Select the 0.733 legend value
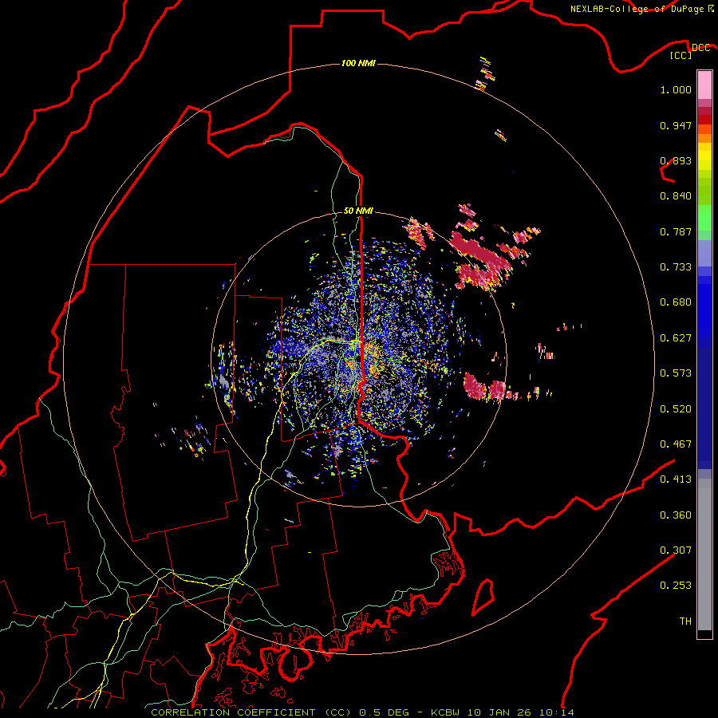 click(x=676, y=267)
